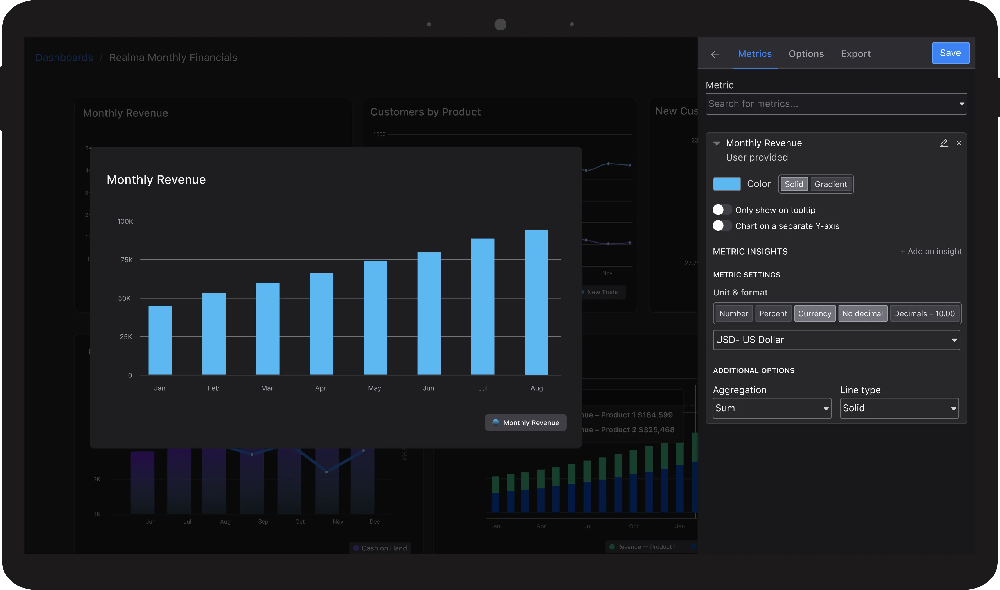Remove Monthly Revenue metric with the X icon

point(959,143)
